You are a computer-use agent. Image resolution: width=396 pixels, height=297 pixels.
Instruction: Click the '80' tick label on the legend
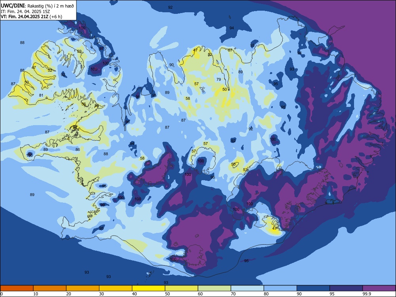(x=266, y=294)
